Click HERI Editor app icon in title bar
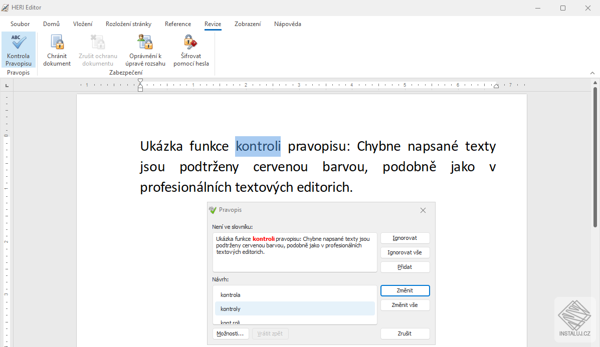Screen dimensions: 600x347 pos(5,8)
